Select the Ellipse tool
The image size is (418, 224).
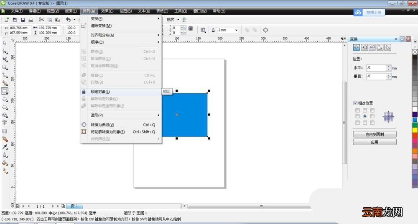click(x=5, y=99)
